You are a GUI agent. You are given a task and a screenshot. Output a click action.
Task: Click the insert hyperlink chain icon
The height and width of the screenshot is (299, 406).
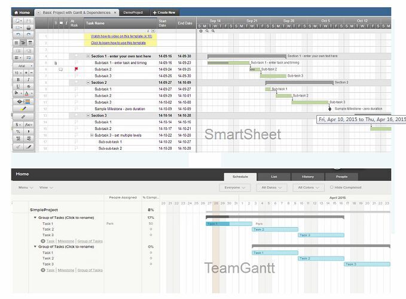coord(23,117)
